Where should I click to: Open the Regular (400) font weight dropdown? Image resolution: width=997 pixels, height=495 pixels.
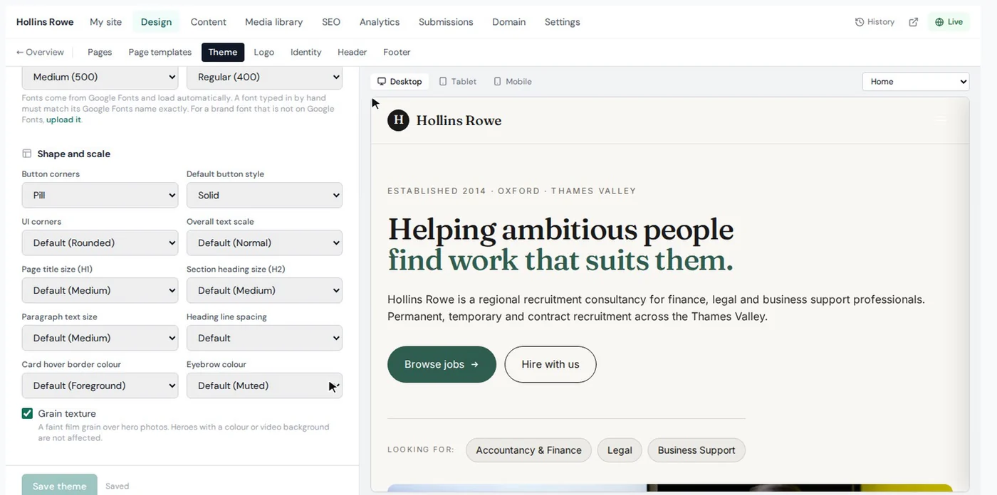[x=264, y=77]
